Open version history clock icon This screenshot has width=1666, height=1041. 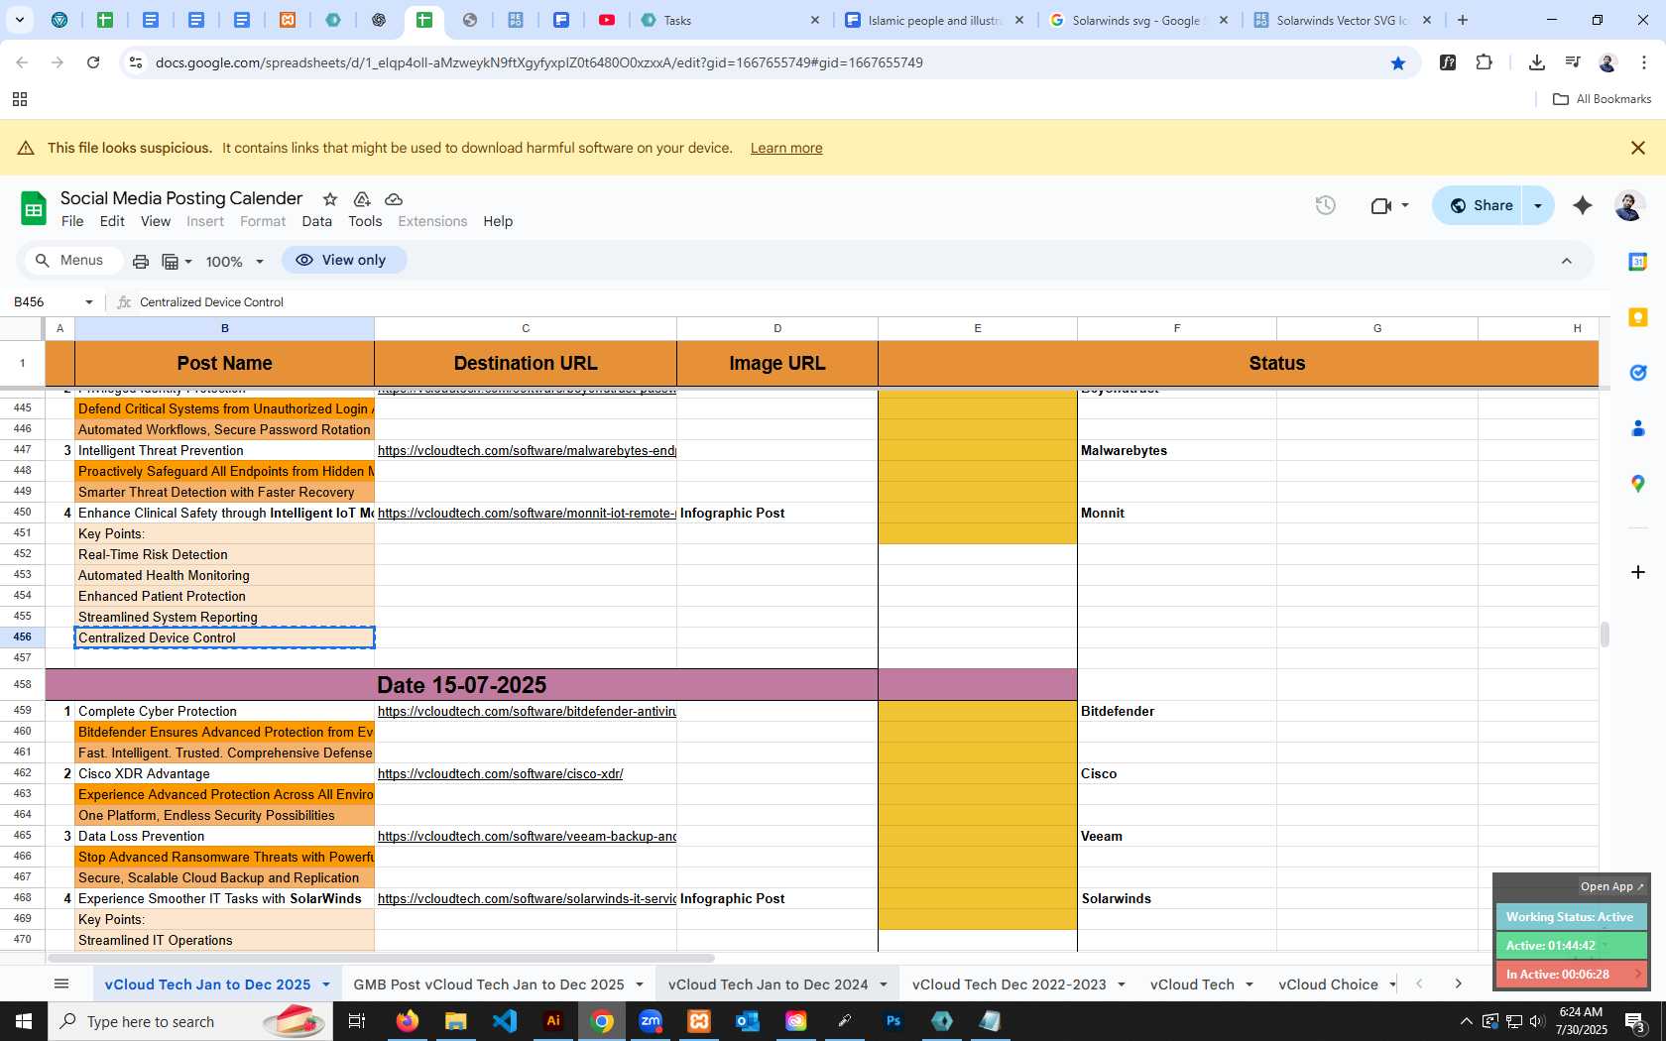pos(1325,205)
